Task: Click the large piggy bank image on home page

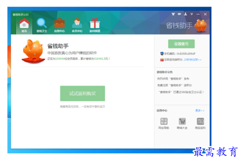Action: pyautogui.click(x=33, y=51)
